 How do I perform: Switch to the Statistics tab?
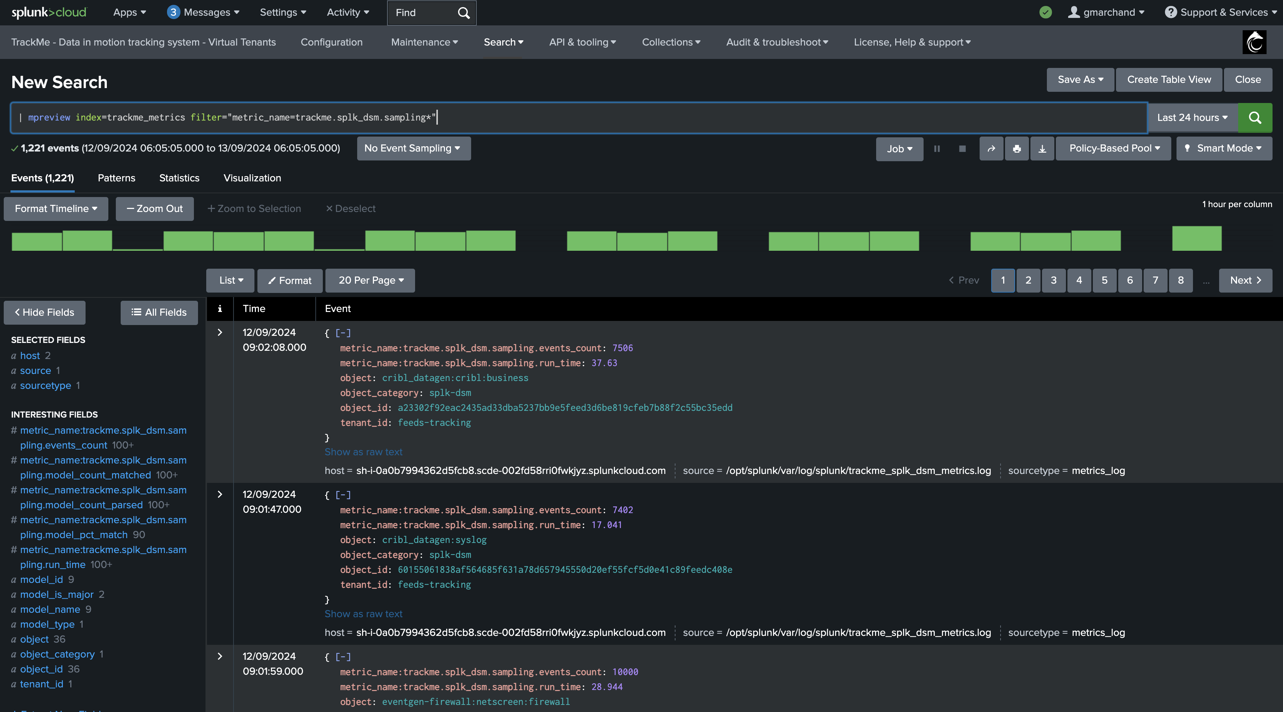[179, 178]
